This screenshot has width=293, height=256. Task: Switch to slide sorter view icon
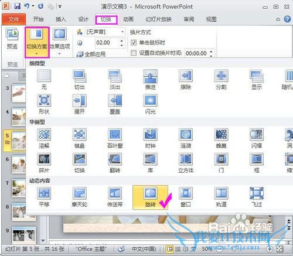point(178,249)
